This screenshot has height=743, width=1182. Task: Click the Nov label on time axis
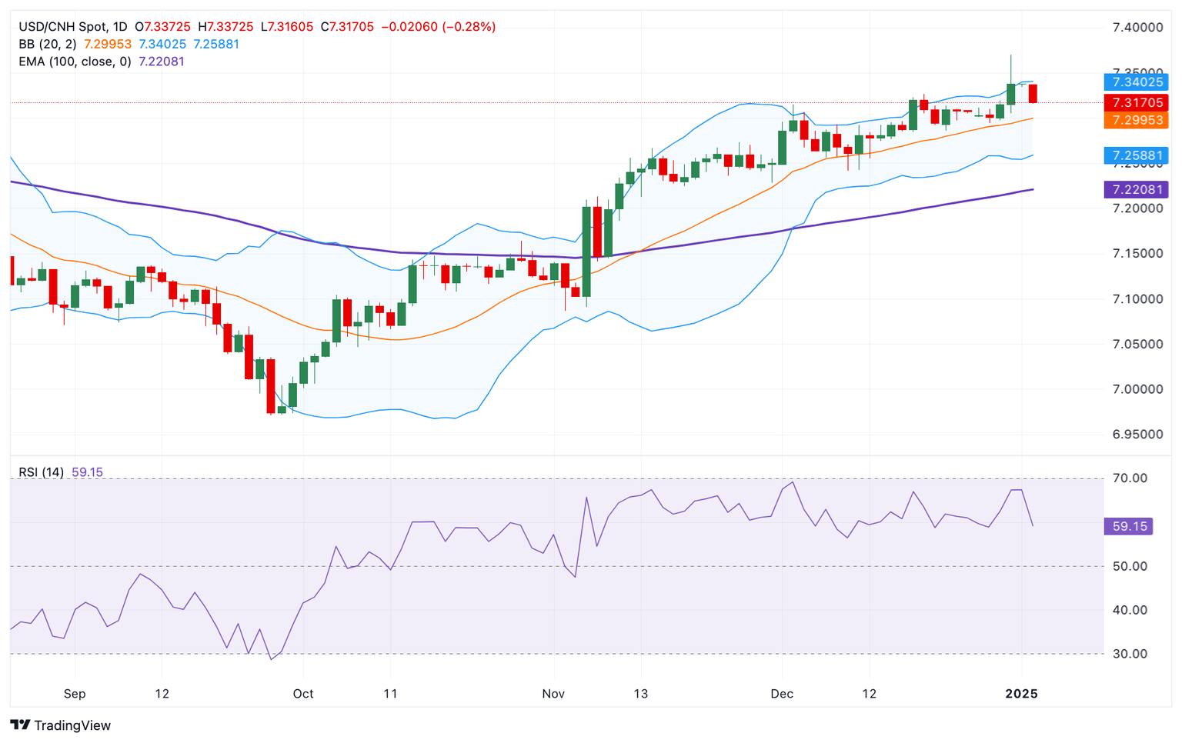click(x=553, y=694)
